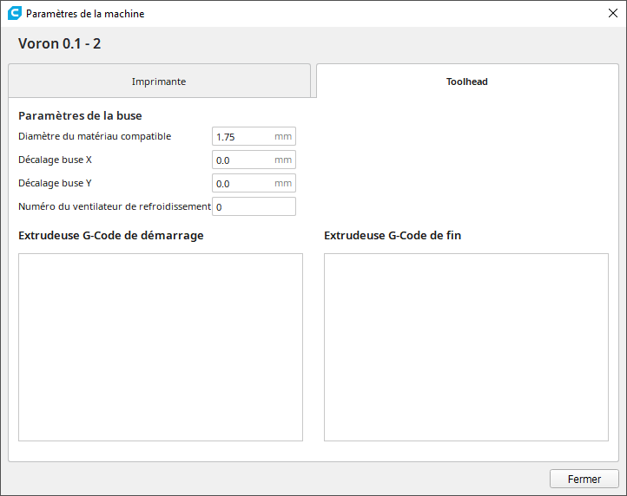Edit the Diamètre du matériau compatible field

[x=254, y=137]
